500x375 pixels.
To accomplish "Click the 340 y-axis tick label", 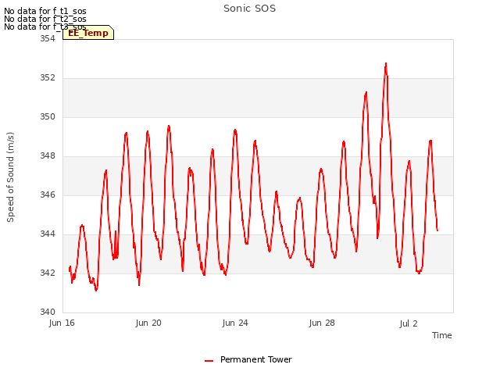I will click(x=48, y=312).
